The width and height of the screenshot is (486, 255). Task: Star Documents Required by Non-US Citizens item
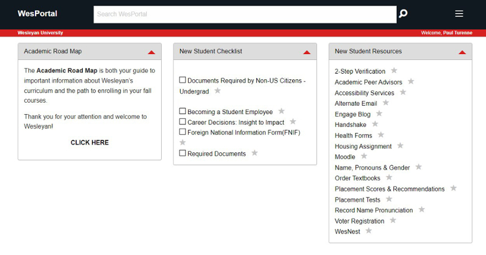218,91
